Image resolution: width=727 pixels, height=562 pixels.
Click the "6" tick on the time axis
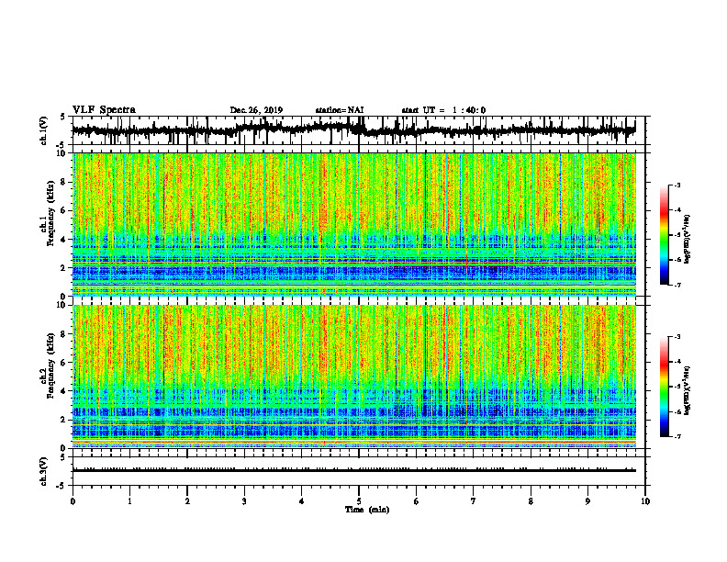coord(417,501)
